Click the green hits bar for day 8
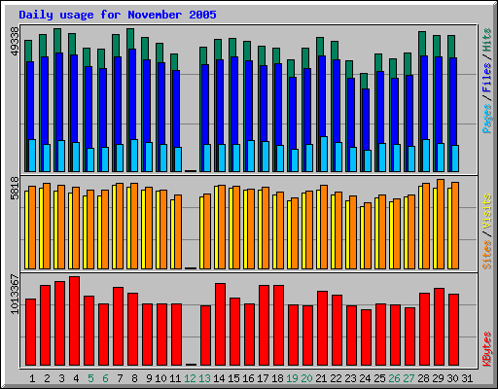The height and width of the screenshot is (389, 498). [x=130, y=39]
